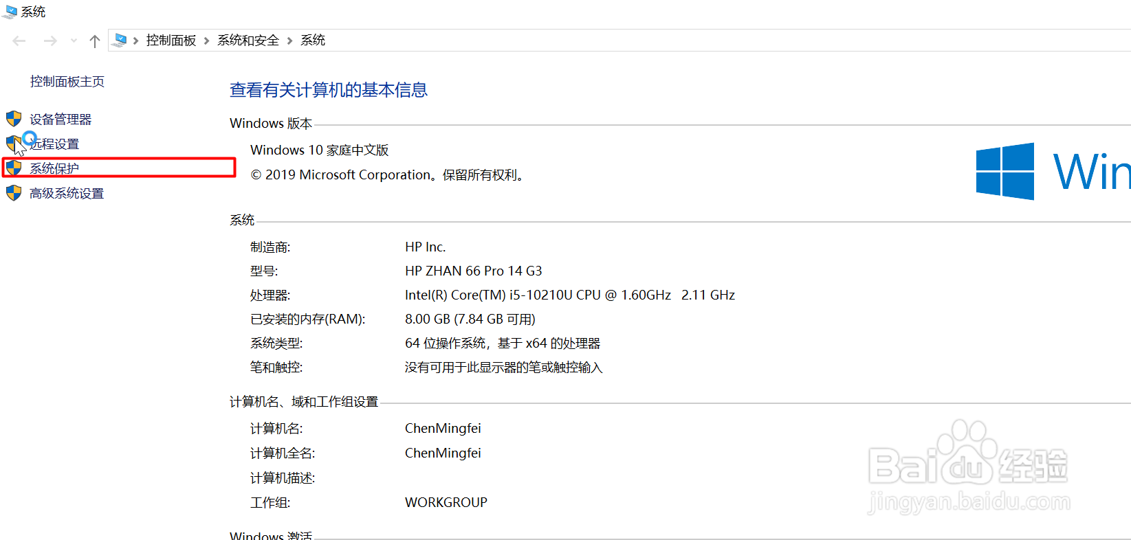This screenshot has width=1131, height=540.
Task: Click the system type value 64 位操作系统
Action: point(503,343)
